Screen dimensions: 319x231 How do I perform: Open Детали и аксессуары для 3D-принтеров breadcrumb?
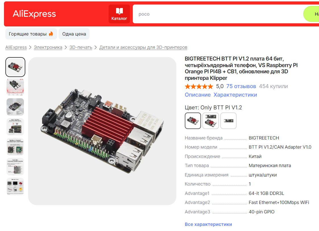(x=143, y=47)
